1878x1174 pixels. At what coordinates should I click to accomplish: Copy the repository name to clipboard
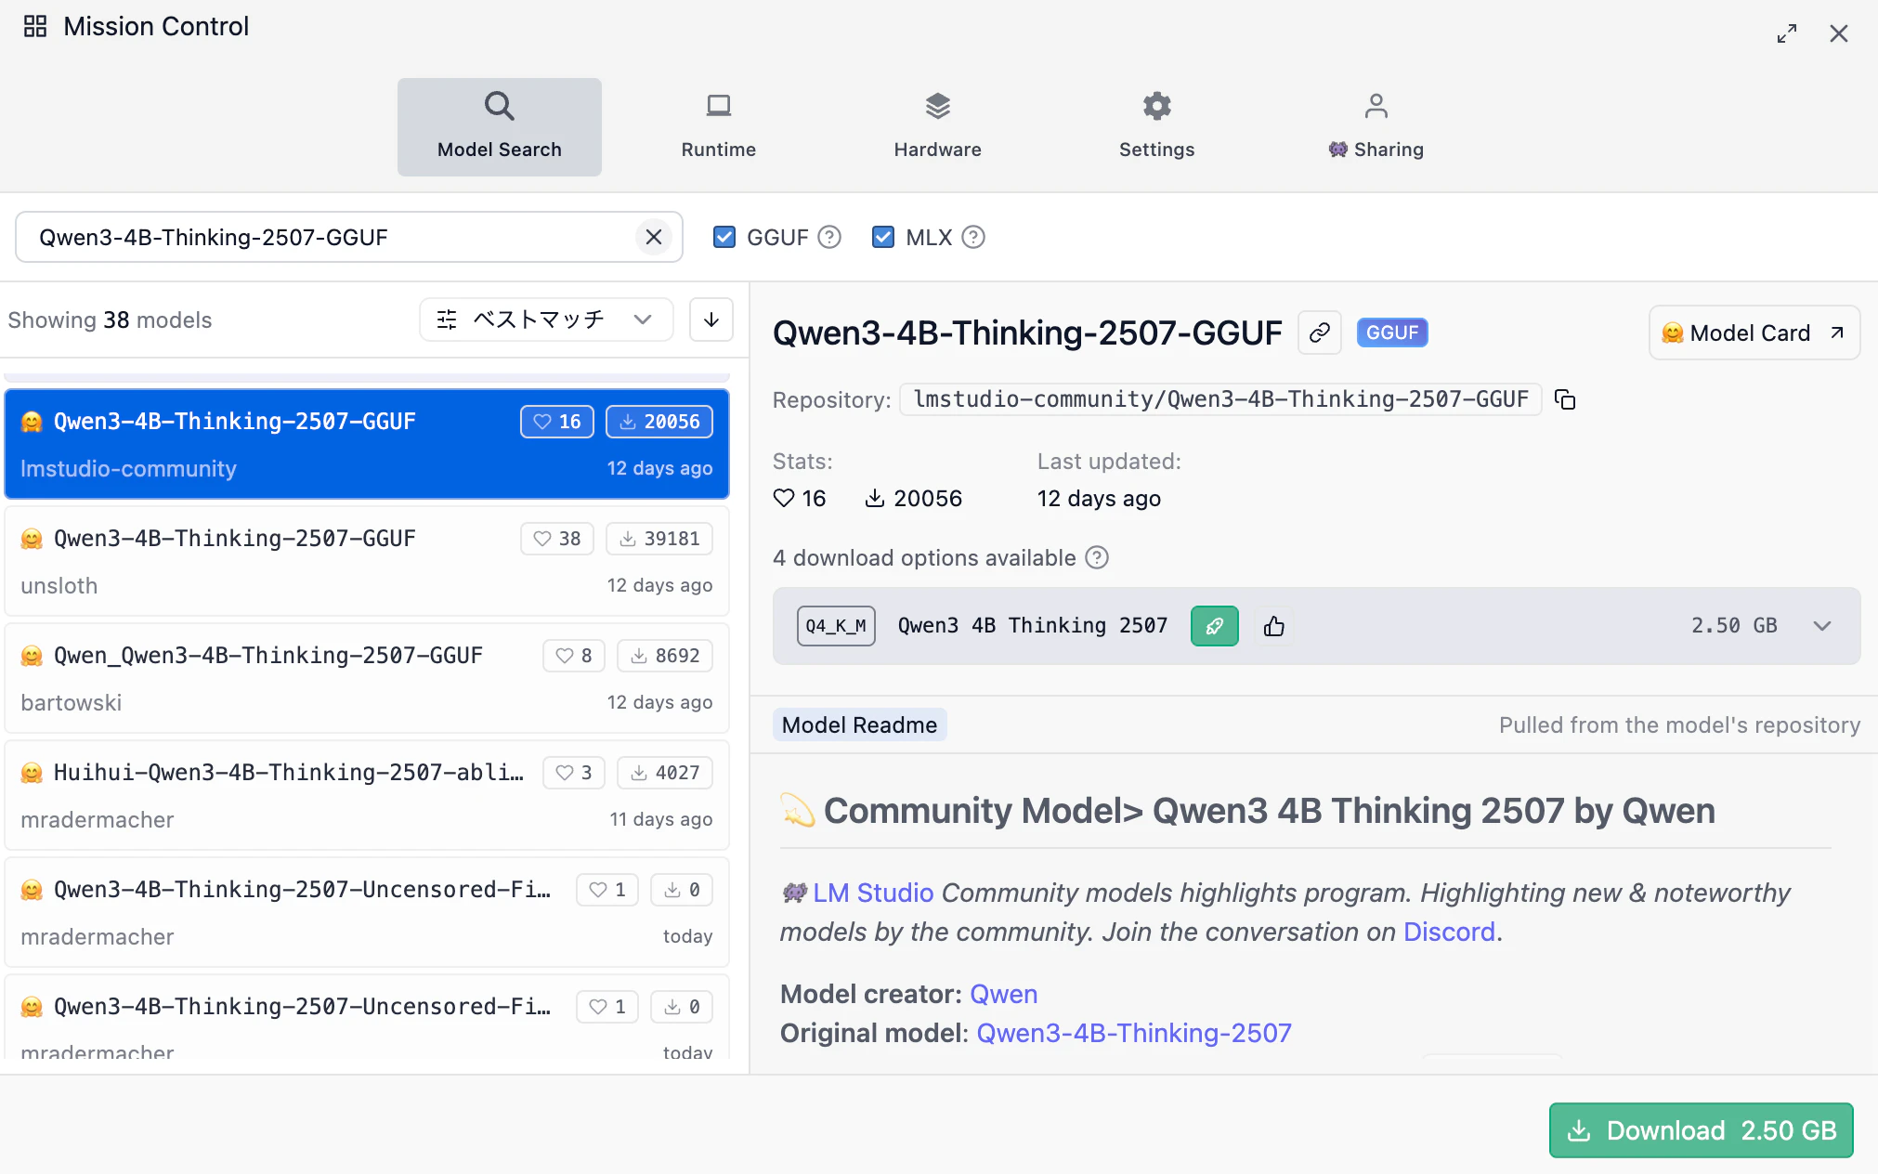[x=1566, y=399]
